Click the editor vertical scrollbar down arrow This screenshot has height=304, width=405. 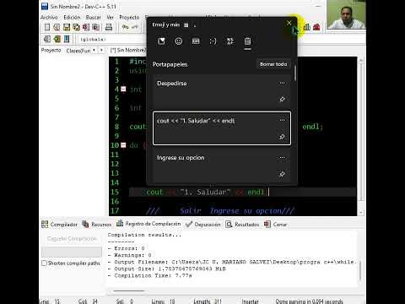(361, 213)
